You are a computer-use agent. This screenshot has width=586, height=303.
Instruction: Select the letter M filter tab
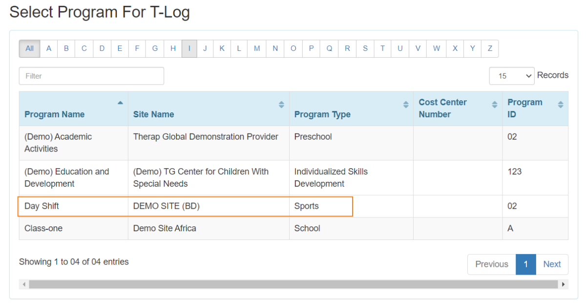(257, 48)
